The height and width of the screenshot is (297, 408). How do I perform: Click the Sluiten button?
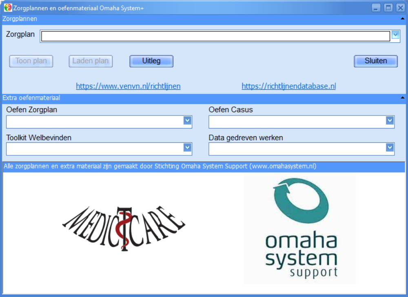pos(375,61)
